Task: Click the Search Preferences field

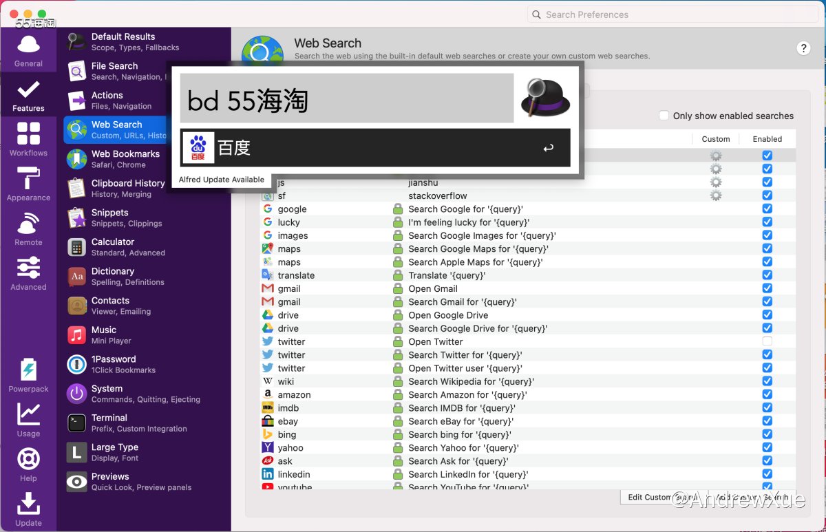Action: [x=673, y=14]
